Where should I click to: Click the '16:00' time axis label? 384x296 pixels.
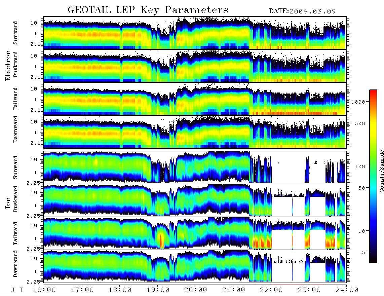44,290
